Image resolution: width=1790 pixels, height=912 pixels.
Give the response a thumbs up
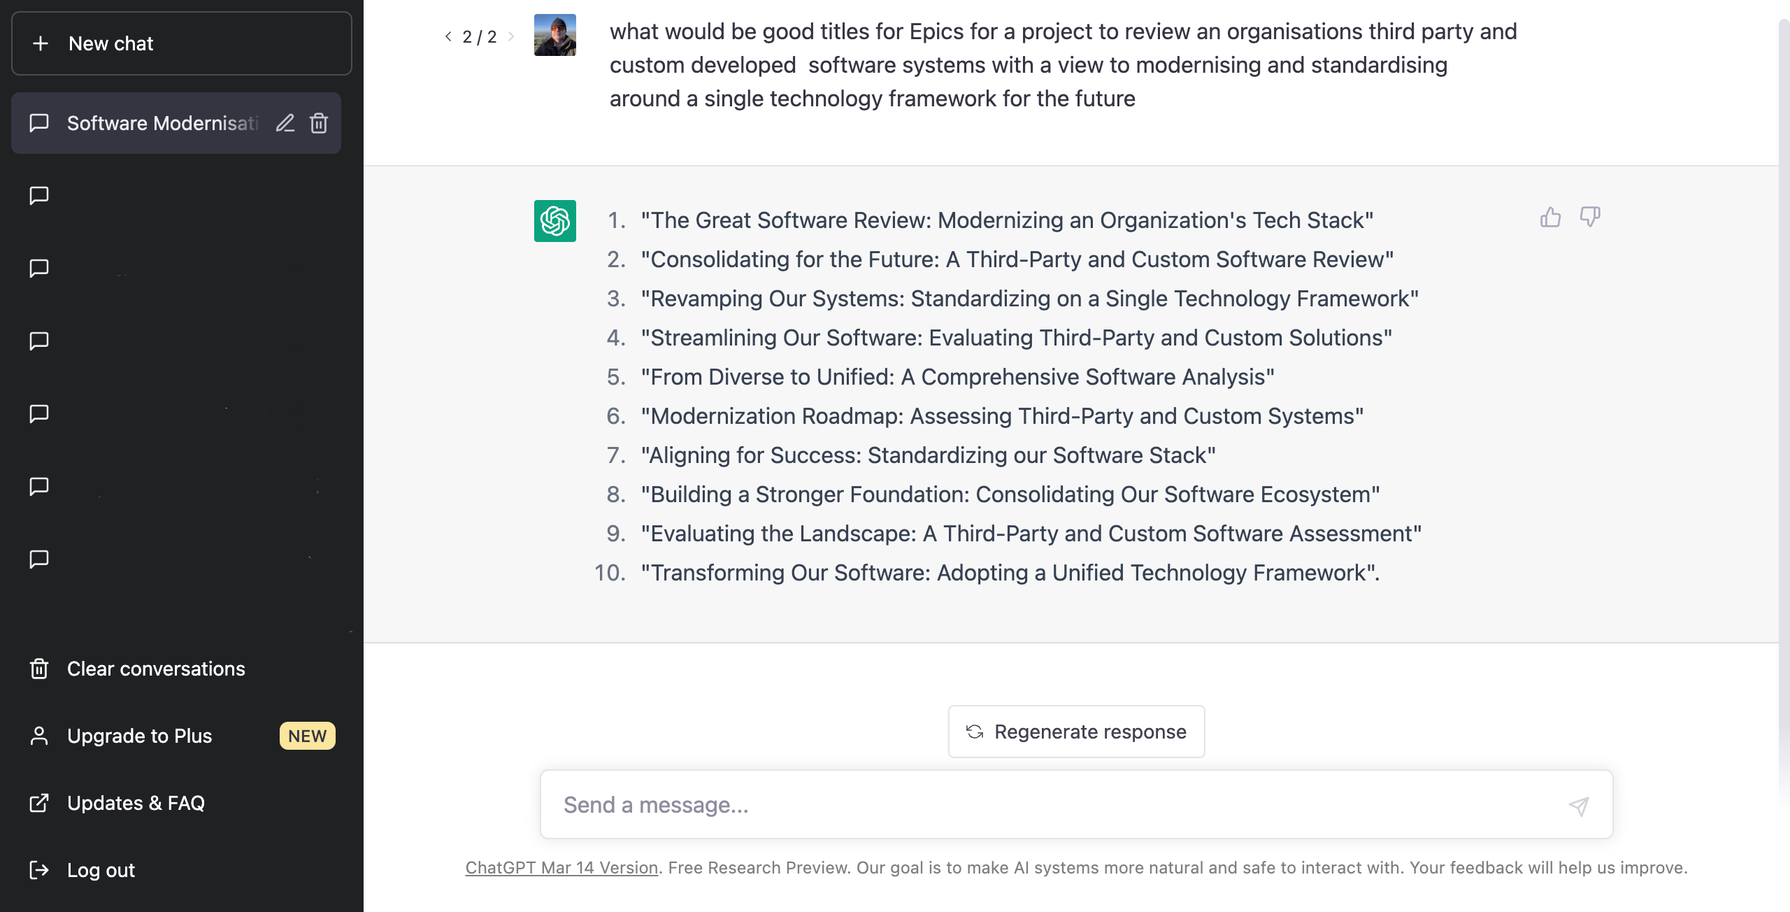(x=1550, y=218)
